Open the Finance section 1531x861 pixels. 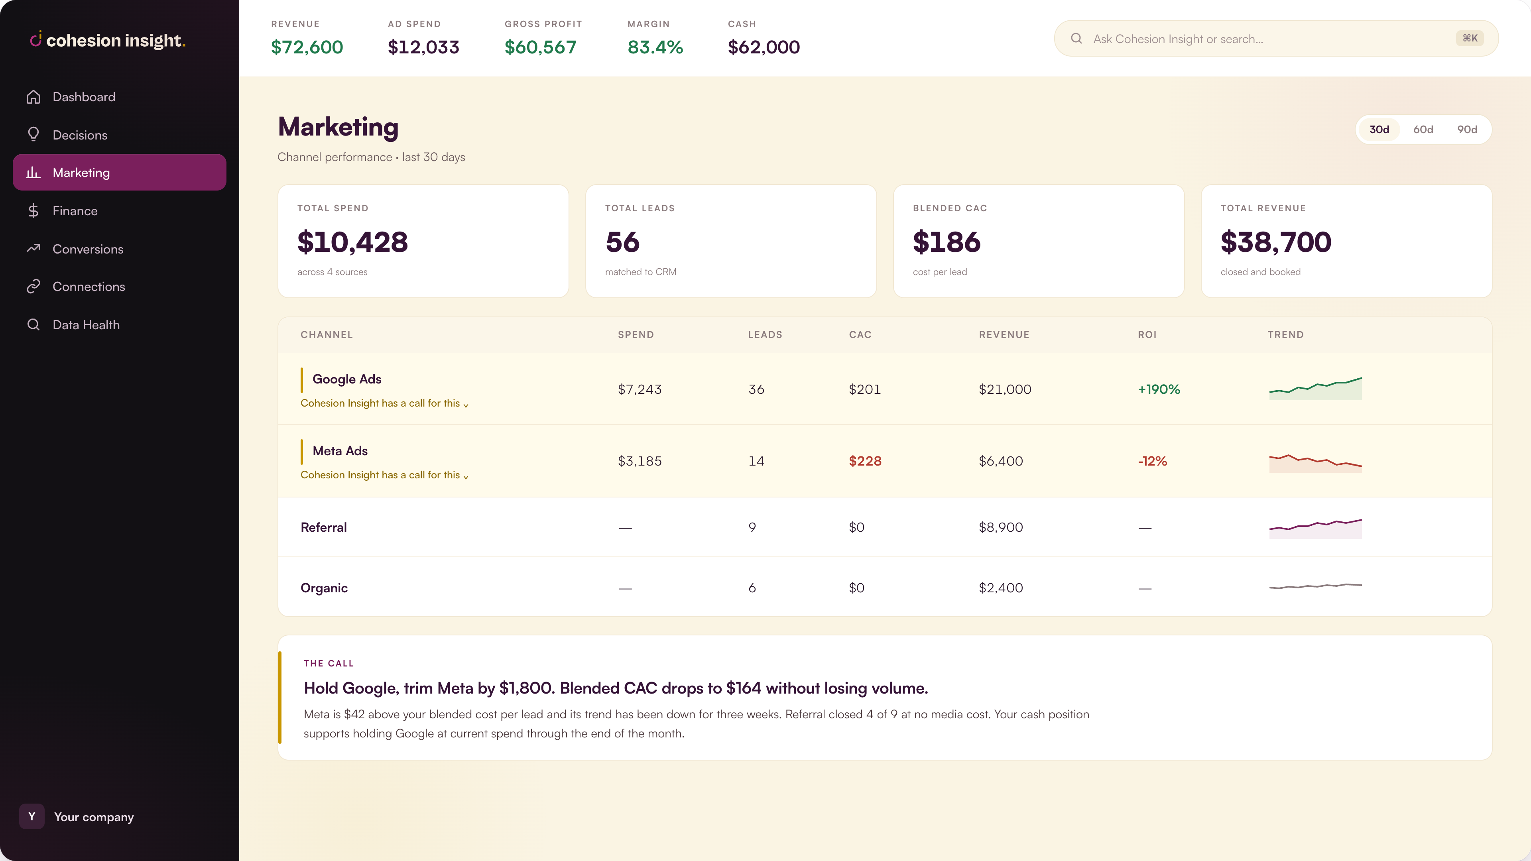(x=120, y=211)
